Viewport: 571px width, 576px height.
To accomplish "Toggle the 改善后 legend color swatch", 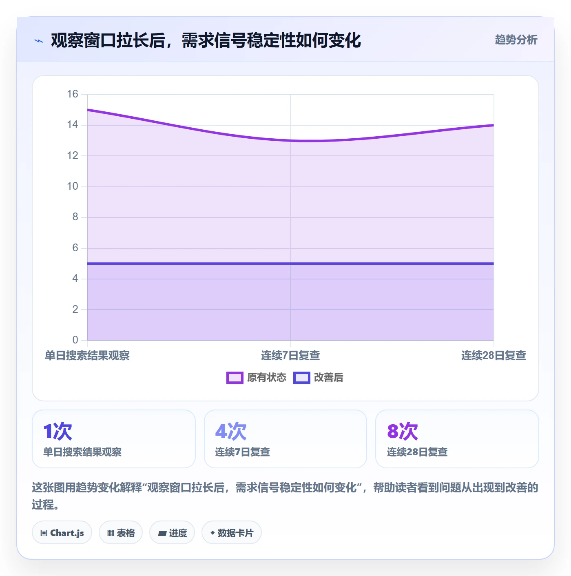I will pyautogui.click(x=302, y=378).
